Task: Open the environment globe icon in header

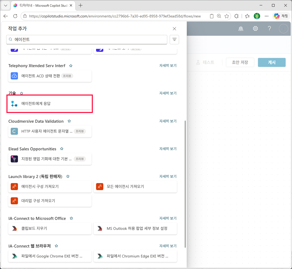Action: click(241, 28)
